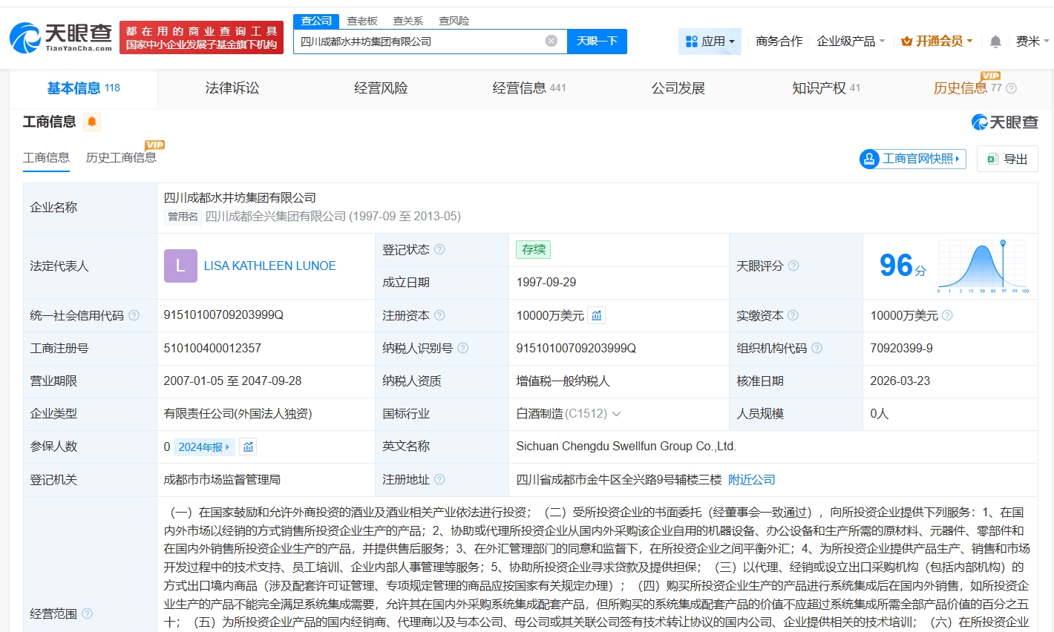Click the chart icon beside 2024年报
The width and height of the screenshot is (1054, 632).
pos(248,447)
